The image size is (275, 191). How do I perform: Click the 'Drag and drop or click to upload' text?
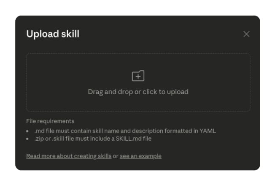coord(138,92)
